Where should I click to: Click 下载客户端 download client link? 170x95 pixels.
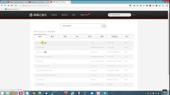84,15
